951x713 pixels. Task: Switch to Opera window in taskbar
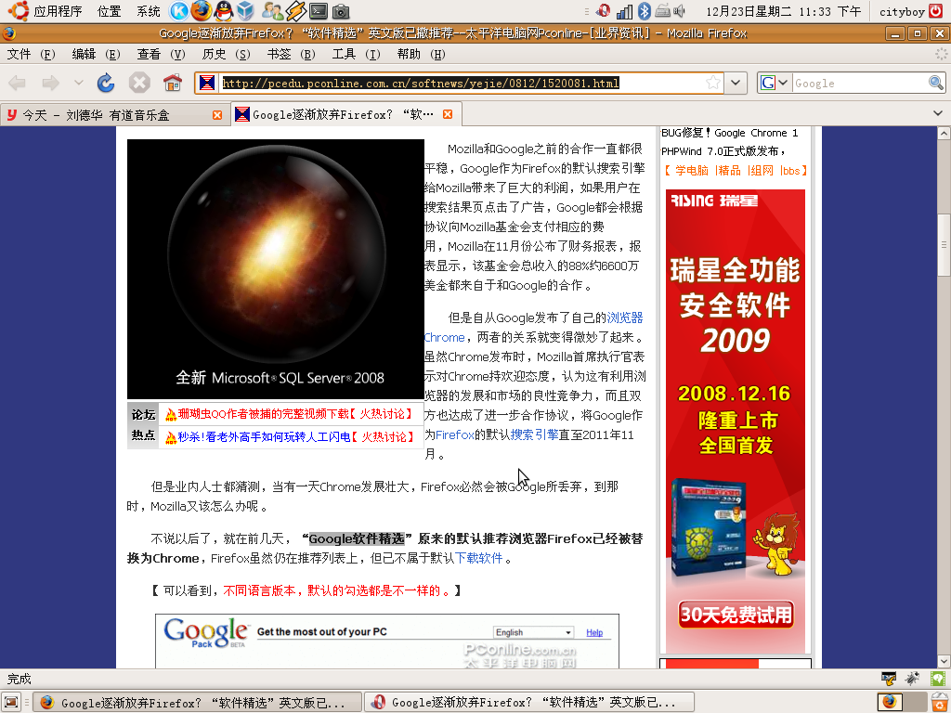[528, 703]
